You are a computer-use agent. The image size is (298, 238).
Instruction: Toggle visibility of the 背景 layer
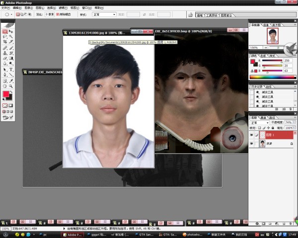252,144
